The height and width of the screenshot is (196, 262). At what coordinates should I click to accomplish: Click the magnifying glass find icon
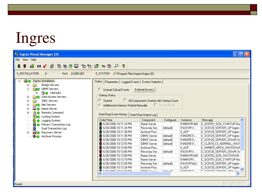tap(116, 66)
